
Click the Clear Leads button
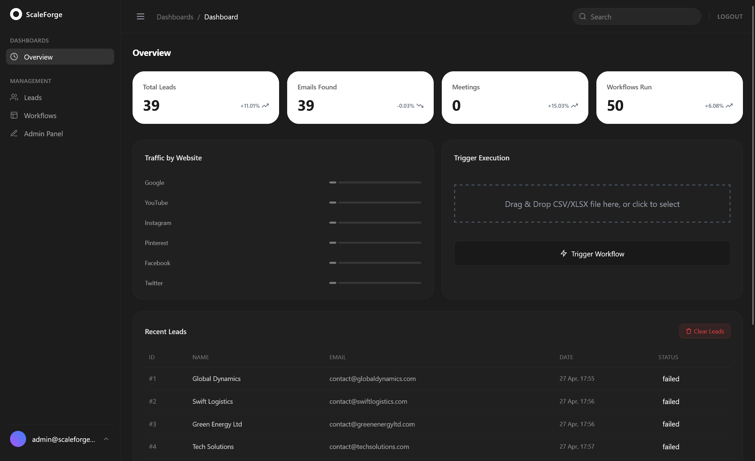(705, 331)
